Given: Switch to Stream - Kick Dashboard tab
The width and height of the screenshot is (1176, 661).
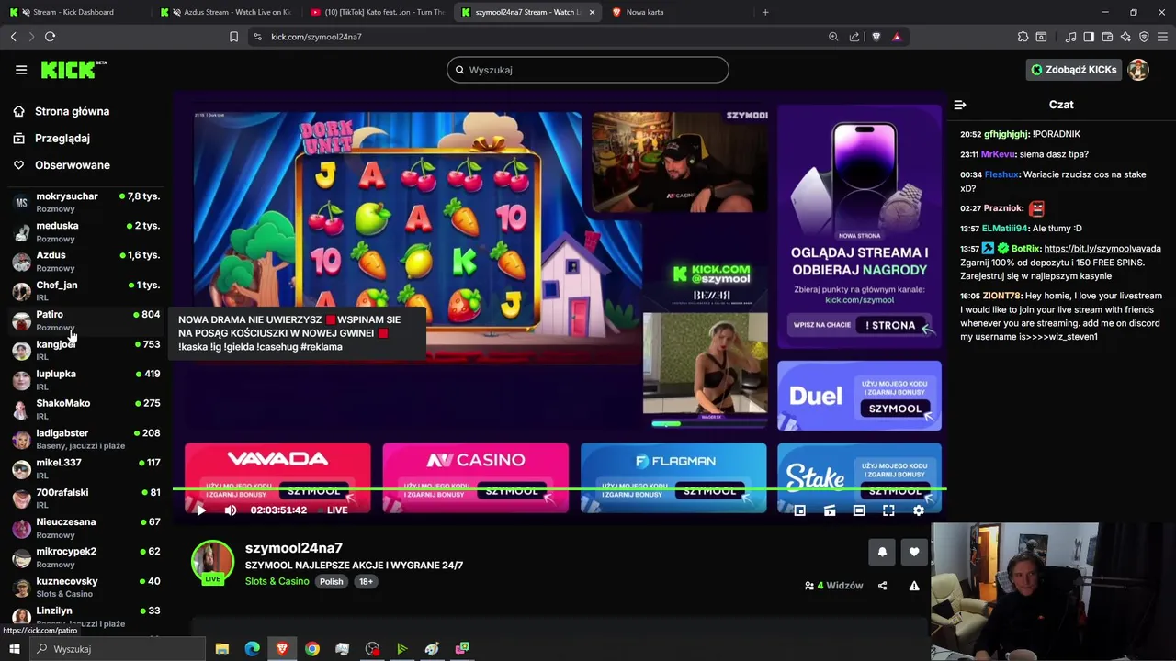Looking at the screenshot, I should click(x=75, y=12).
